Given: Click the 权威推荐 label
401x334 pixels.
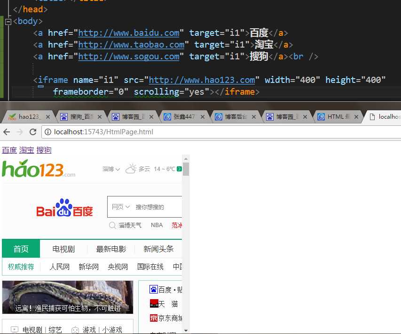Looking at the screenshot, I should [21, 267].
